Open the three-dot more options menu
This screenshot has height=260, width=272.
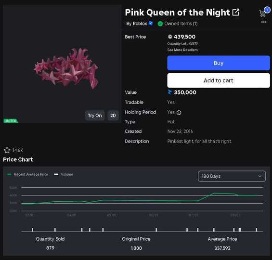(264, 22)
